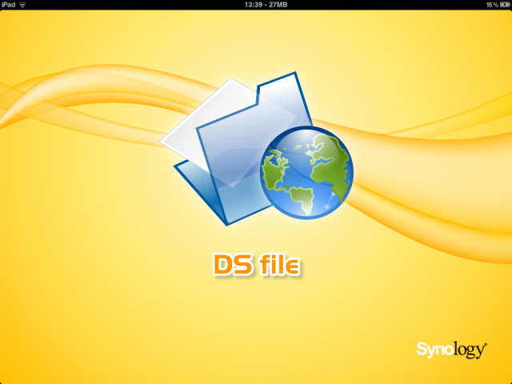The height and width of the screenshot is (384, 512).
Task: Tap the Wi-Fi signal icon in status bar
Action: pos(22,5)
